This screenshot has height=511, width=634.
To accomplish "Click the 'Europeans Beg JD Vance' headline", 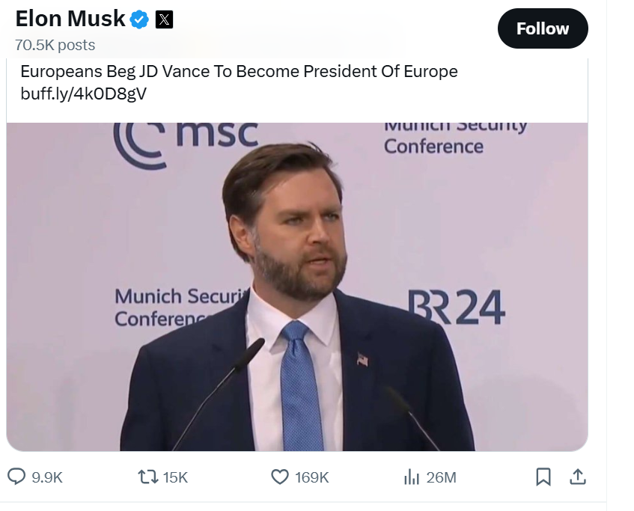I will pos(239,72).
